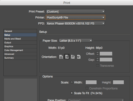
Task: Click the Offset input field
Action: click(106, 54)
